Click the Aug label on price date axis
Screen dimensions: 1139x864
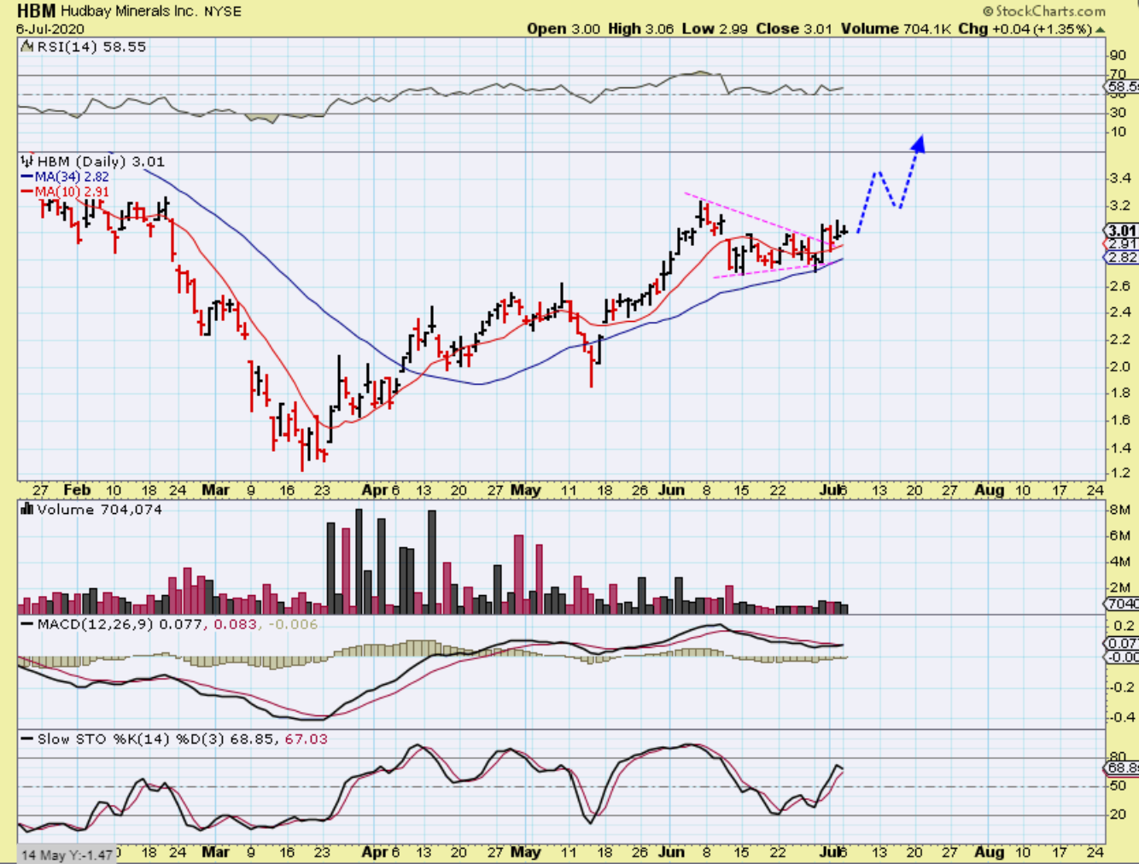(x=989, y=490)
